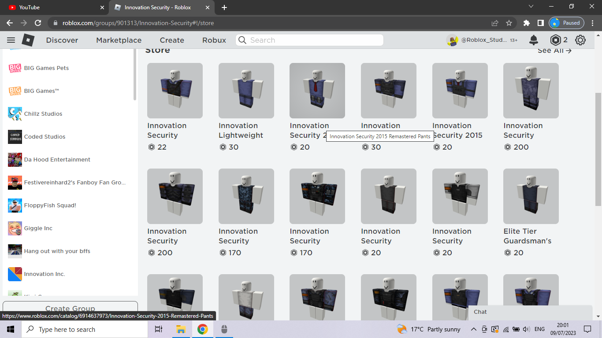Adjust volume via speaker tray icon
Viewport: 602px width, 338px height.
[526, 329]
